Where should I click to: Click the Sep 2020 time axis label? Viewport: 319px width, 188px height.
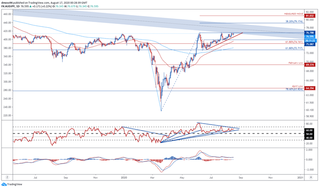click(x=241, y=178)
